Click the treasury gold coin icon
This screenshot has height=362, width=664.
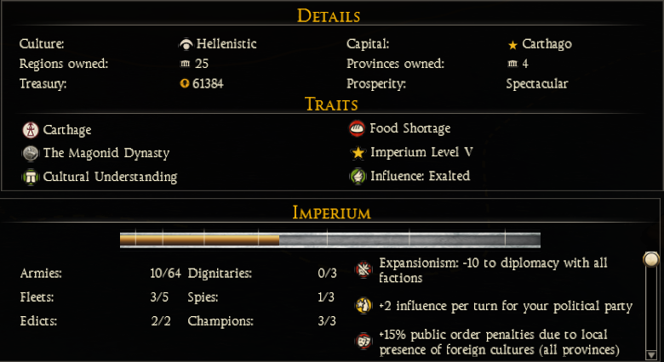(185, 84)
